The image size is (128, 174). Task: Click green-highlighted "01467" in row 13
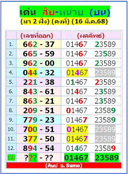click(x=76, y=158)
